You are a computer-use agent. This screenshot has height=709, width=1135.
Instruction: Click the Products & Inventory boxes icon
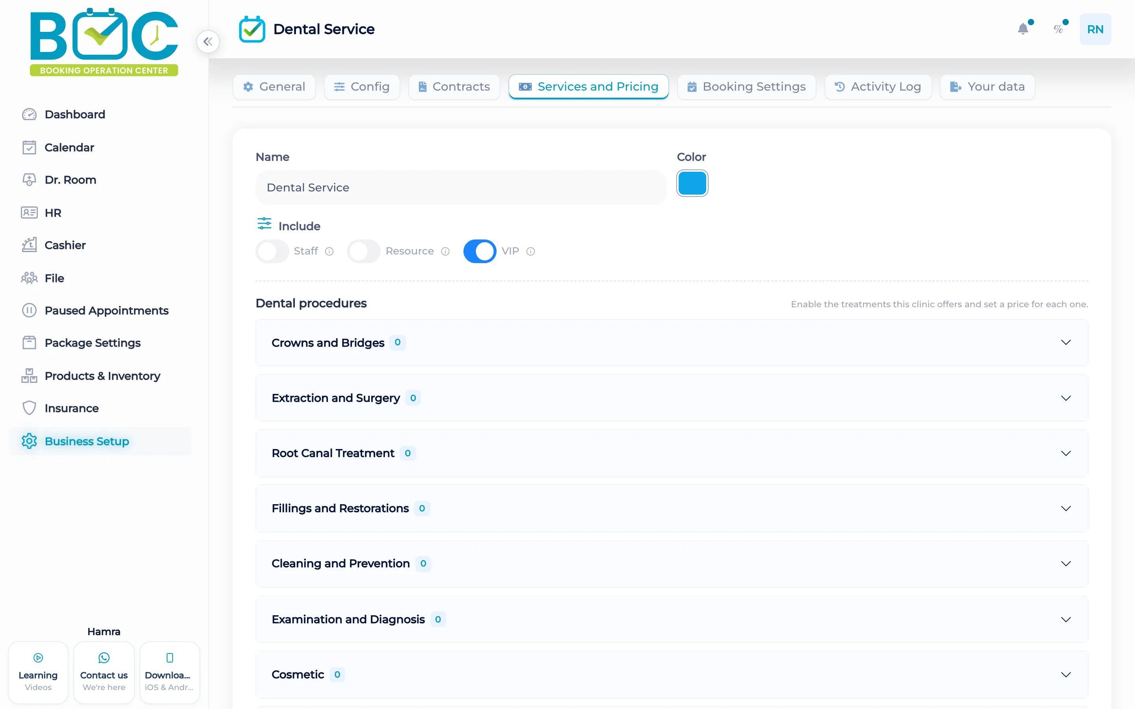click(29, 376)
